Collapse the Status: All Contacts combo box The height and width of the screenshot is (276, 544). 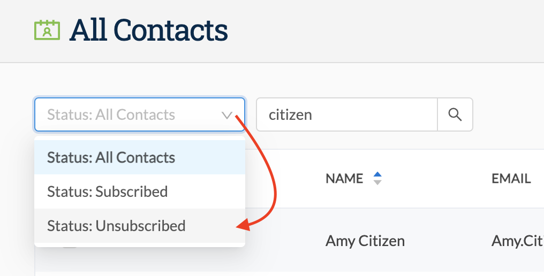pyautogui.click(x=139, y=114)
